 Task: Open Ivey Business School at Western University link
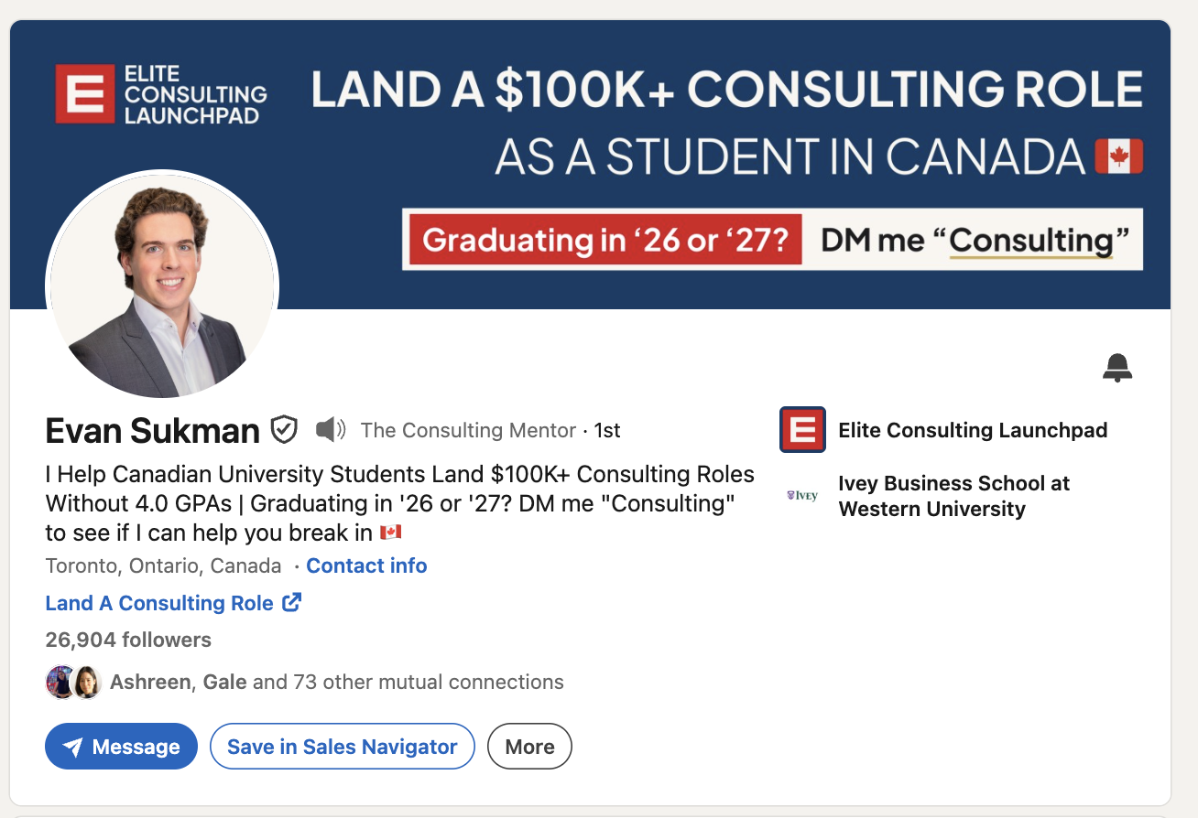point(953,496)
